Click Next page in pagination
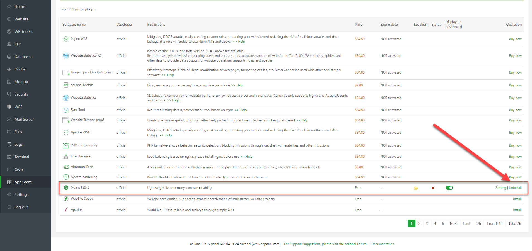The height and width of the screenshot is (251, 532). (x=454, y=223)
